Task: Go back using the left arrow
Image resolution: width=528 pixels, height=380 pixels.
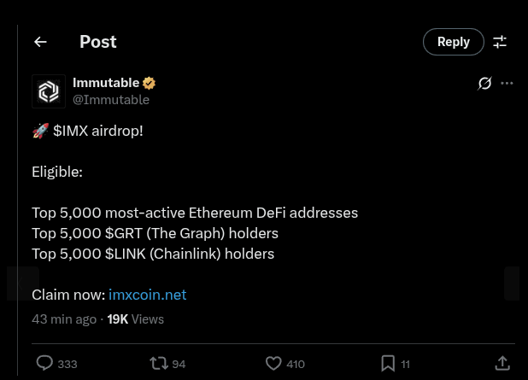Action: (40, 42)
